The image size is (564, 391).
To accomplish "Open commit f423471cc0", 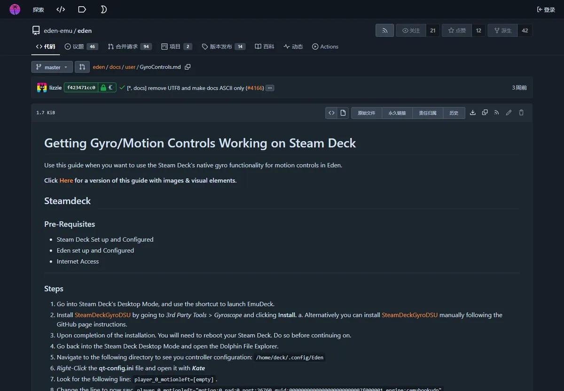I will pos(81,87).
